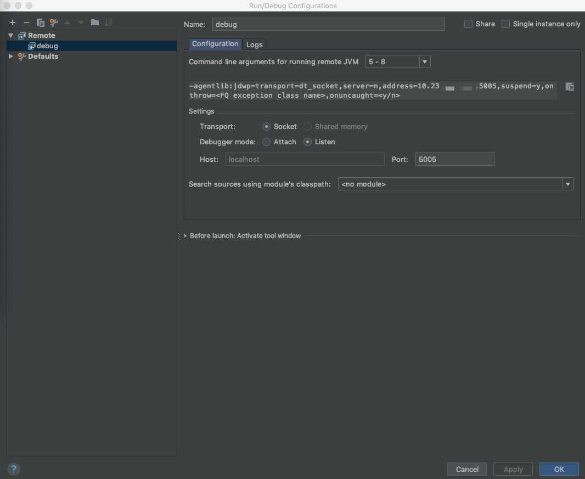585x479 pixels.
Task: Enable Single instance only checkbox
Action: click(505, 24)
